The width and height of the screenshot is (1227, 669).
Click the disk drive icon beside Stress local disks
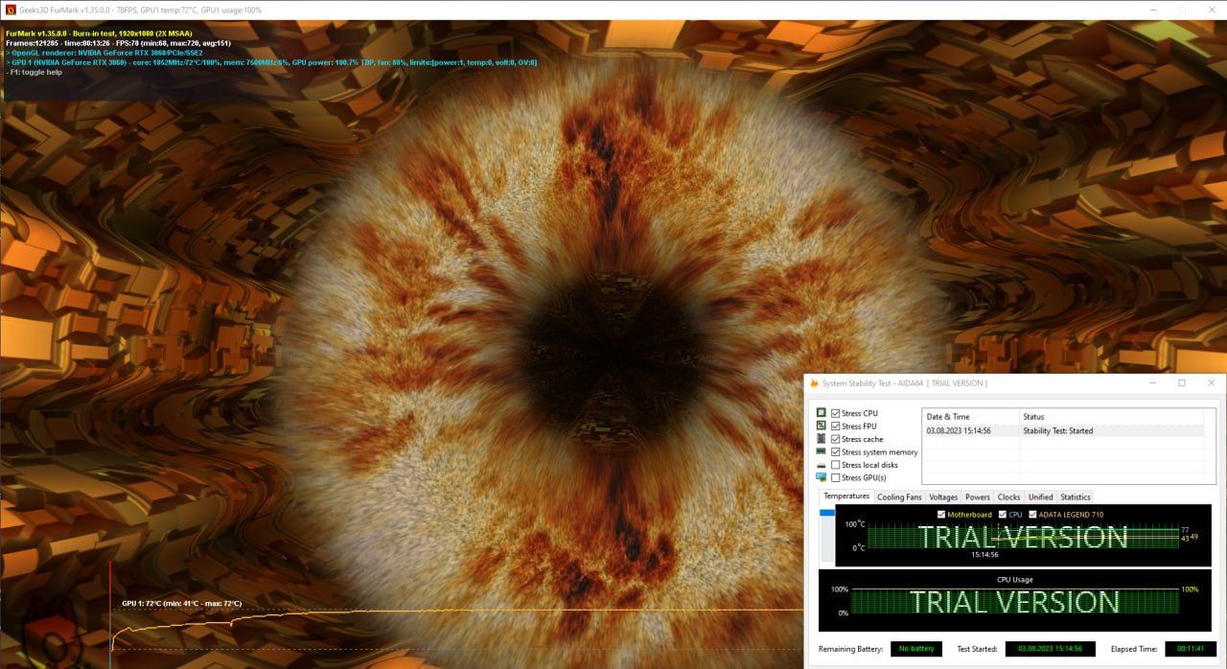point(822,465)
